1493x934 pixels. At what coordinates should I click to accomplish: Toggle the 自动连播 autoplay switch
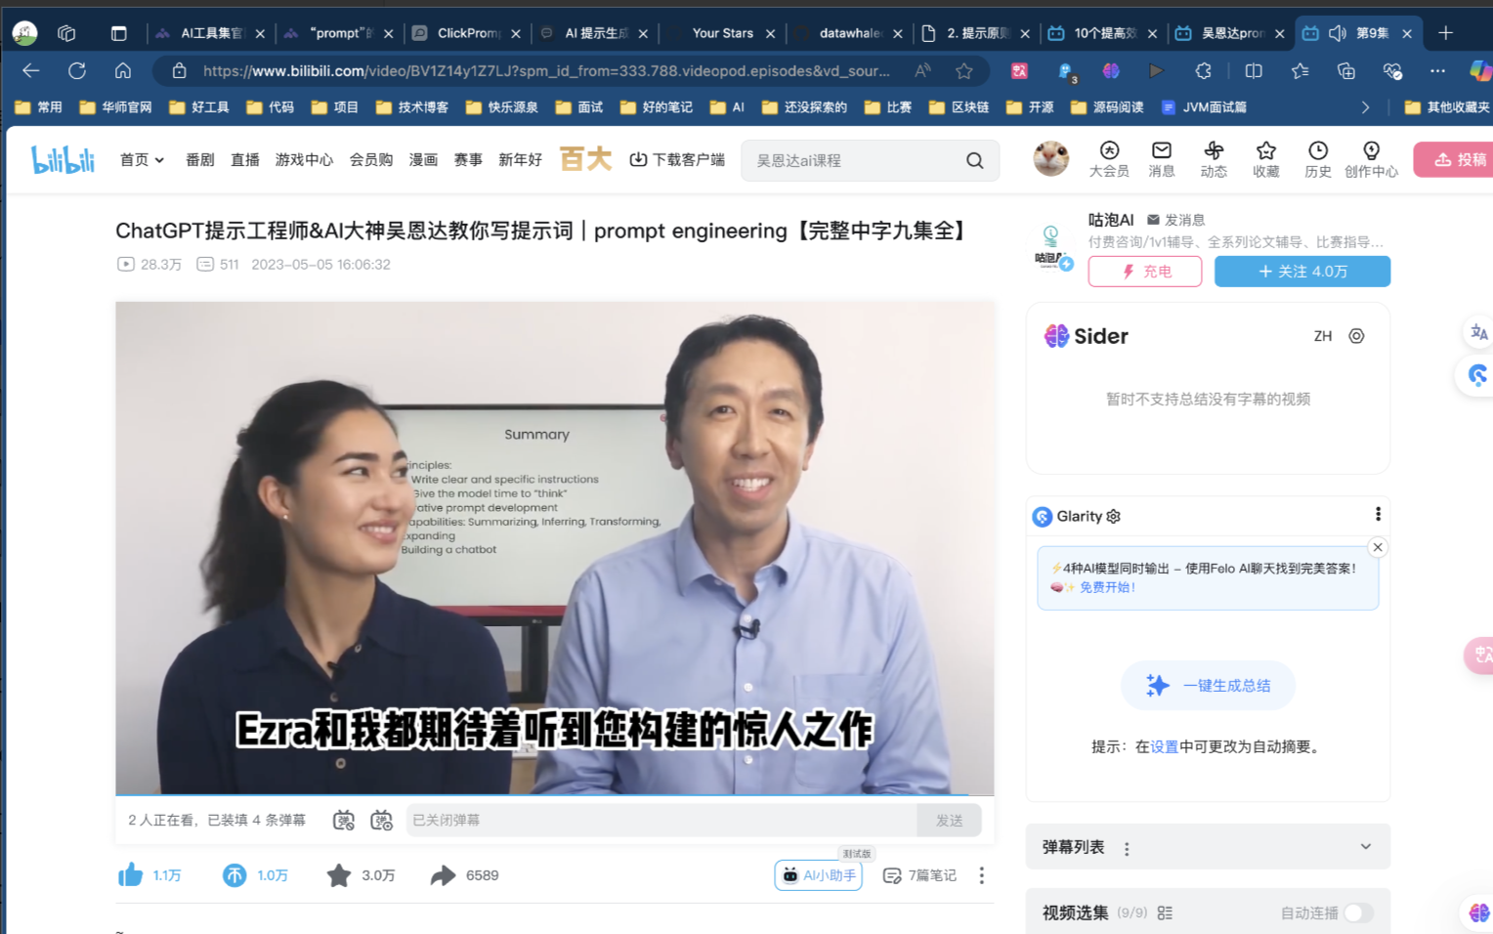click(x=1357, y=913)
